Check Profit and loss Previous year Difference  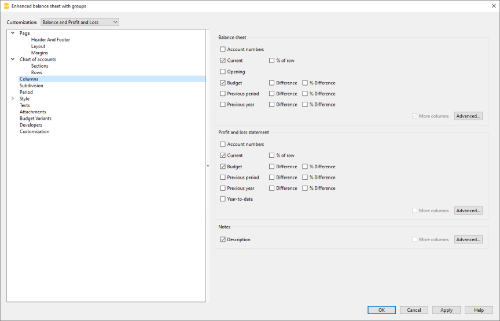271,188
